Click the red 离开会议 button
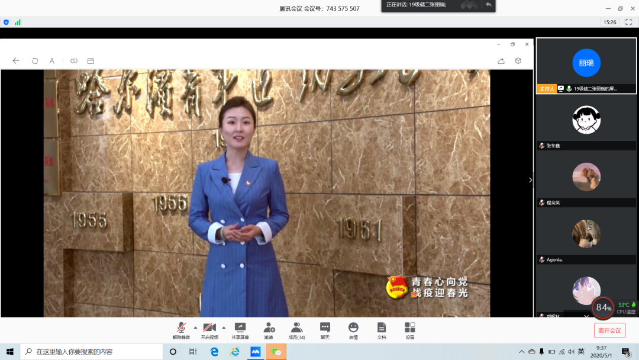This screenshot has height=360, width=639. [609, 330]
